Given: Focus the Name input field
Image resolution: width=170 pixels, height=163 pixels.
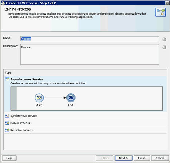Looking at the screenshot, I should click(x=90, y=39).
